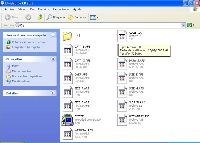The image size is (200, 143).
Task: Open Mis sitios de red
Action: tap(21, 81)
